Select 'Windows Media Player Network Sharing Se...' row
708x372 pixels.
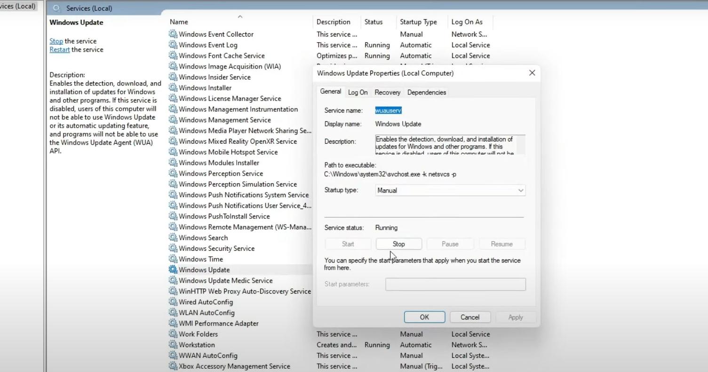[x=240, y=131]
